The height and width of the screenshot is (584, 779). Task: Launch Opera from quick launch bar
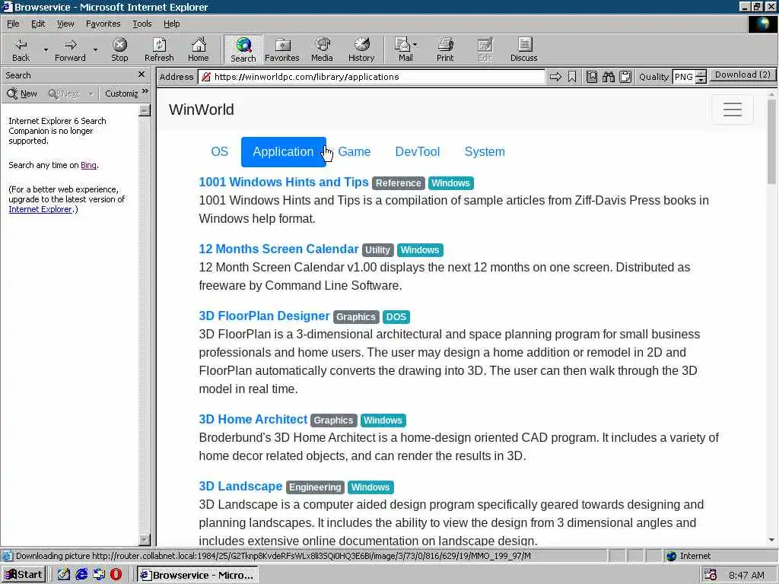click(x=116, y=575)
